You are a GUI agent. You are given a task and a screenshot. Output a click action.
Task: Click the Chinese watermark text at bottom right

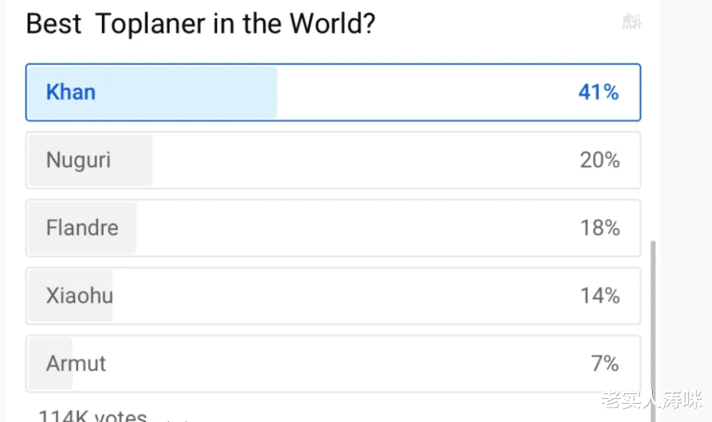pyautogui.click(x=652, y=400)
